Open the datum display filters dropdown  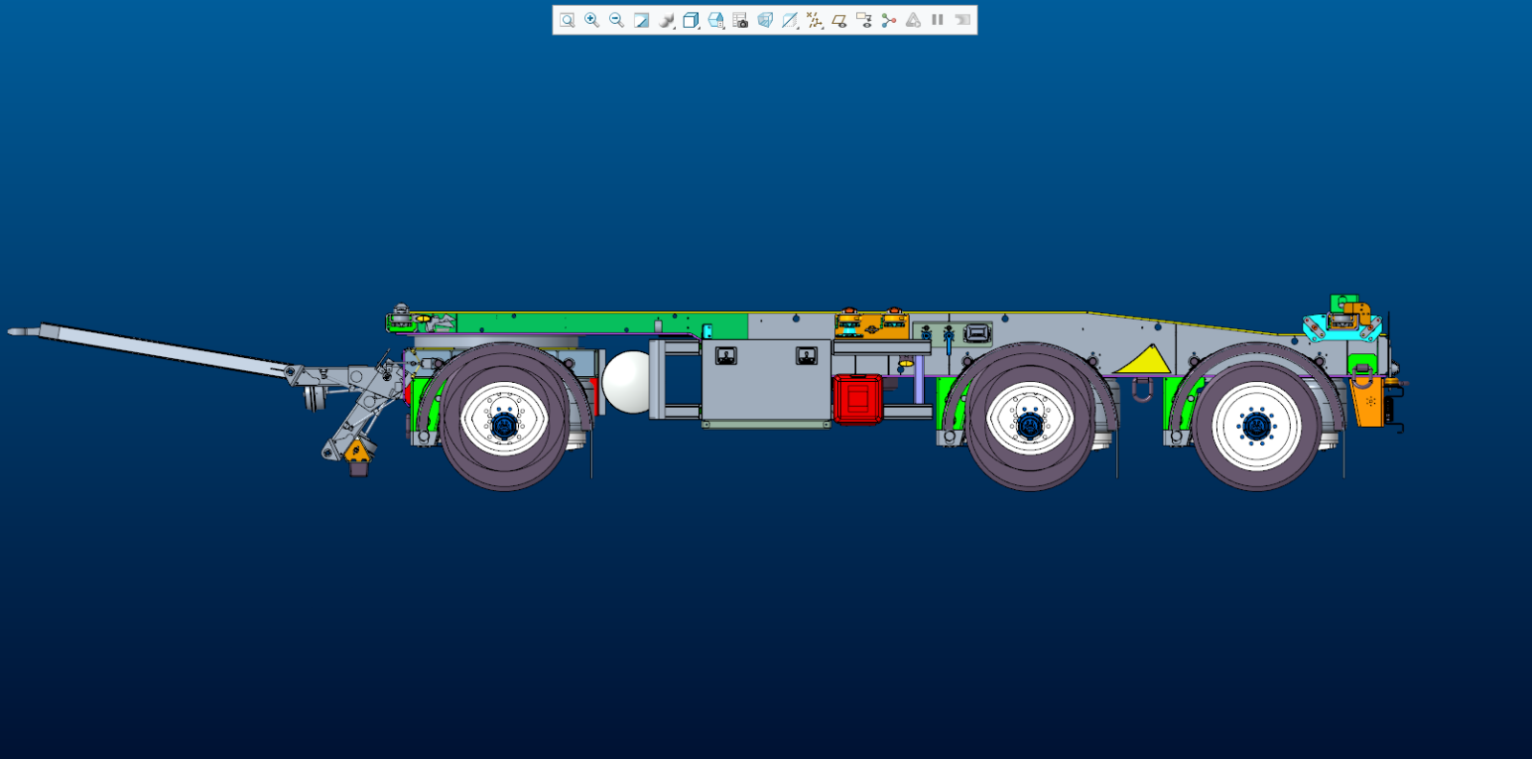(x=815, y=20)
